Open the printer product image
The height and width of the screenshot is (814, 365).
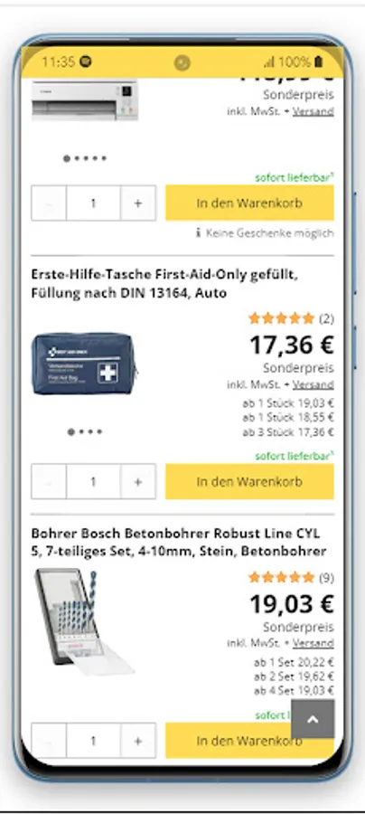(x=85, y=99)
